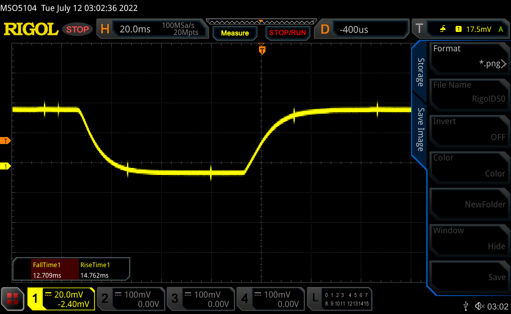
Task: Click the RIGOL logo
Action: [x=31, y=29]
